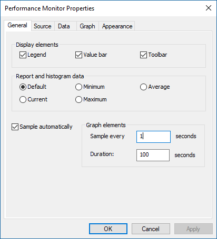This screenshot has width=217, height=239.
Task: Uncheck the Legend checkbox
Action: [x=23, y=55]
